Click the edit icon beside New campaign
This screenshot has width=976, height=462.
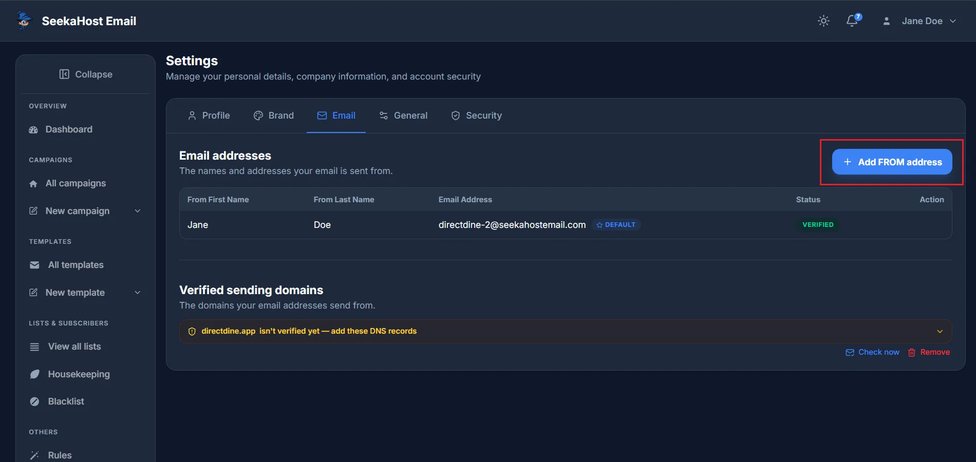33,211
